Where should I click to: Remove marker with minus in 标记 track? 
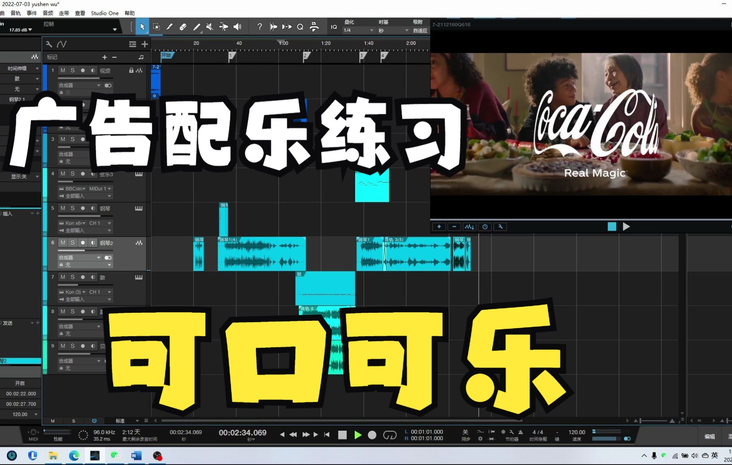coord(114,57)
